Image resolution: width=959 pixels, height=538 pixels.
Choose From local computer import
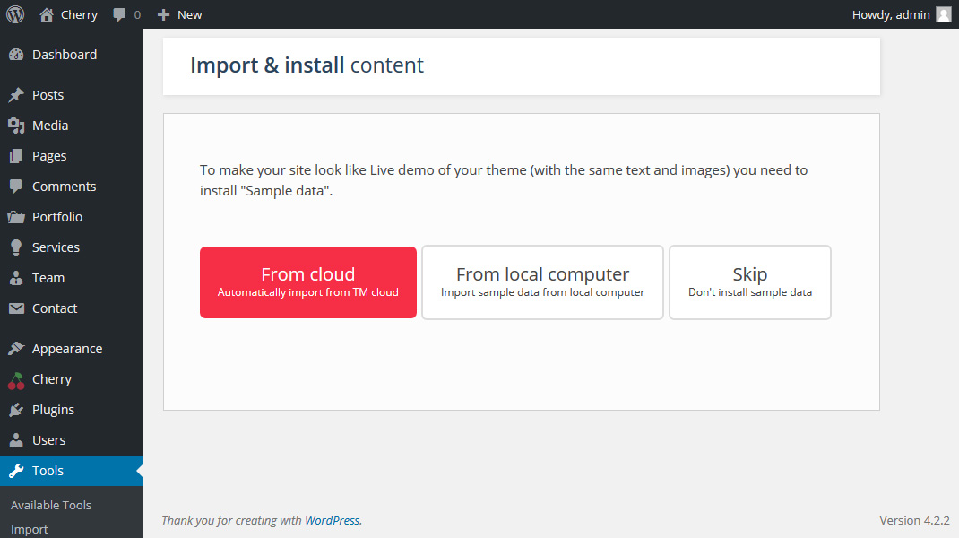[542, 282]
